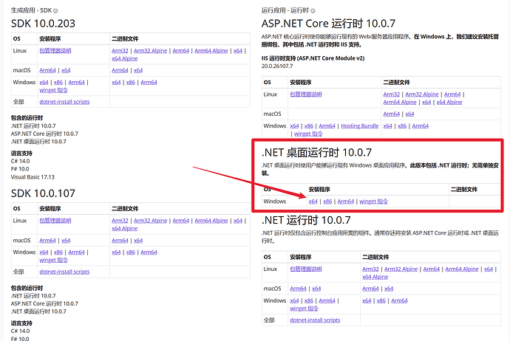Get .NET 运行时 10.0.7 Windows x64 installer
This screenshot has height=341, width=510.
294,300
